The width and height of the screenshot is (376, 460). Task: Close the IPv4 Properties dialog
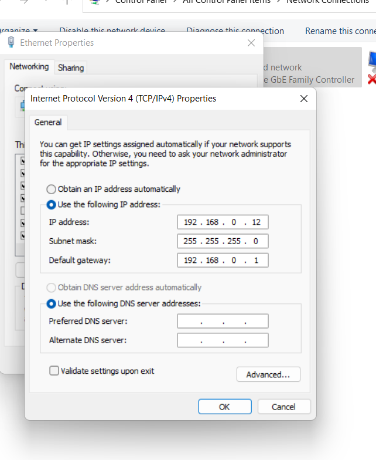(304, 99)
